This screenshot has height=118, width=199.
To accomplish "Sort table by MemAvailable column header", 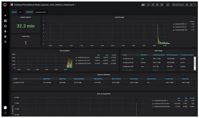I will [x=79, y=79].
